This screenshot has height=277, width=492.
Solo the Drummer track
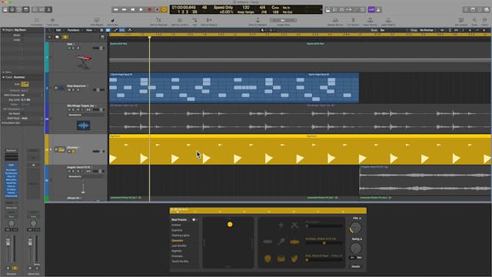pyautogui.click(x=73, y=152)
